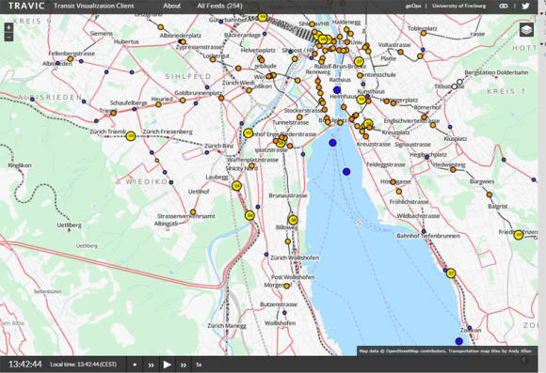Click the slower-speed arrows left of play
546x373 pixels.
point(151,365)
